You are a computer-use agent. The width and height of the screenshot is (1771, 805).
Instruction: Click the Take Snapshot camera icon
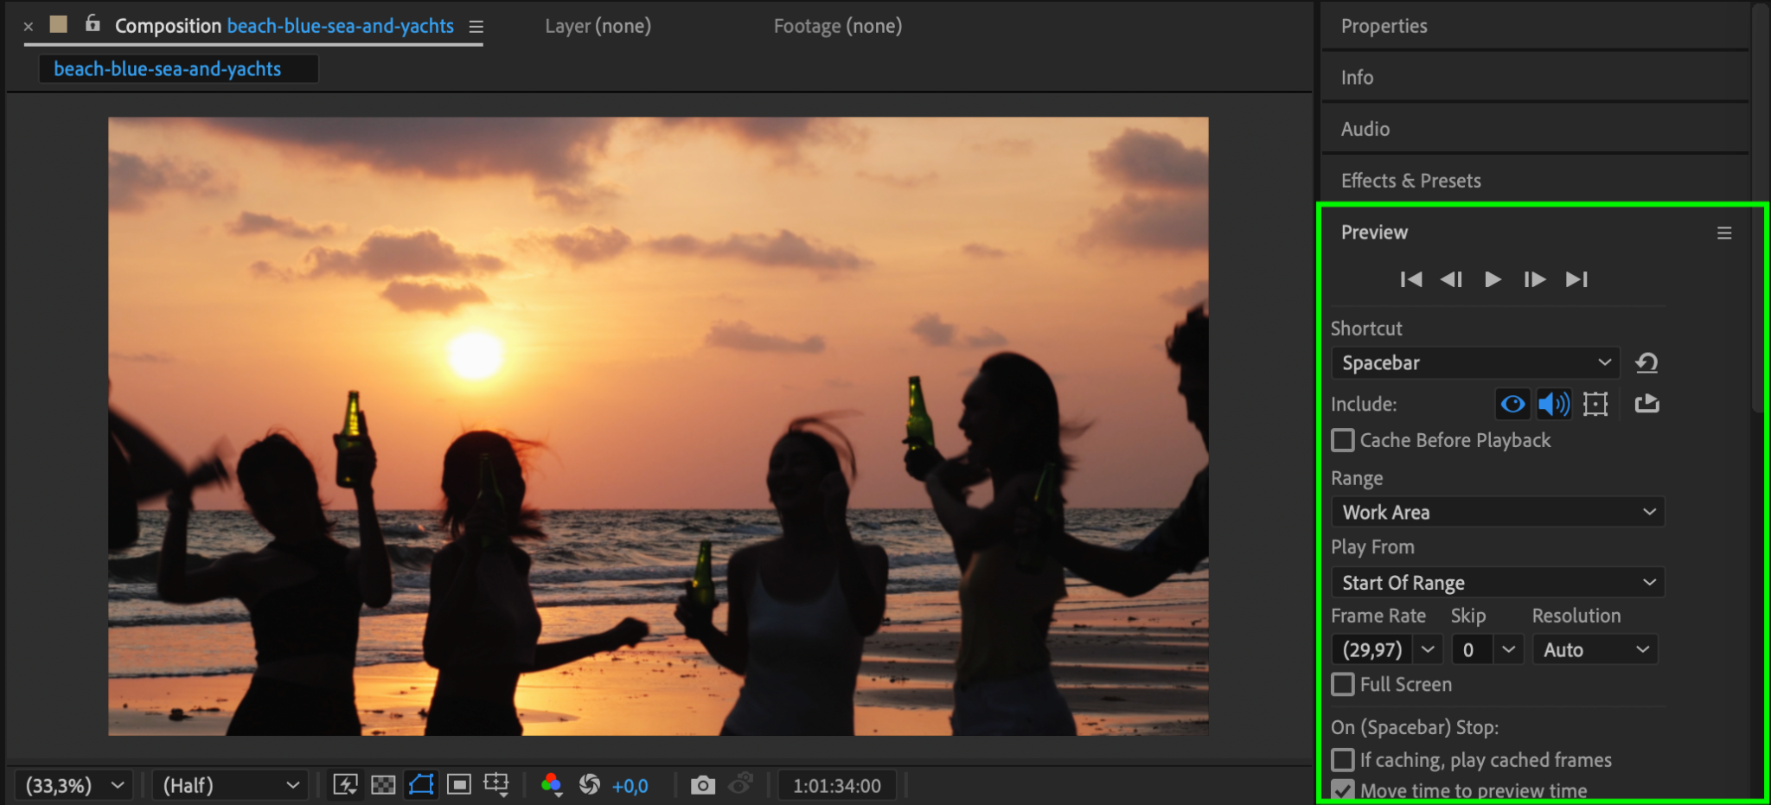[702, 785]
